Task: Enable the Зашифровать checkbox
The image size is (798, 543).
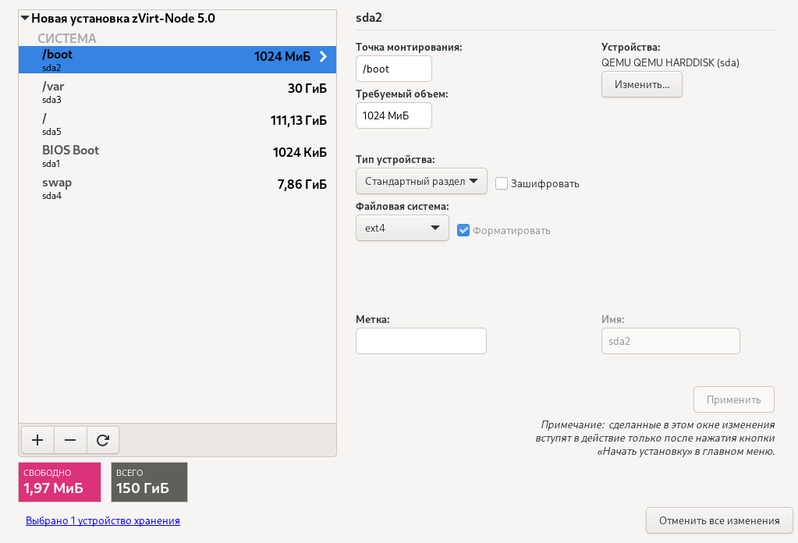Action: click(502, 183)
